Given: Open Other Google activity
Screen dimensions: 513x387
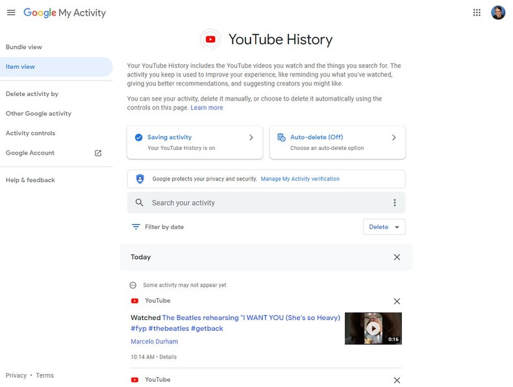Looking at the screenshot, I should 38,114.
